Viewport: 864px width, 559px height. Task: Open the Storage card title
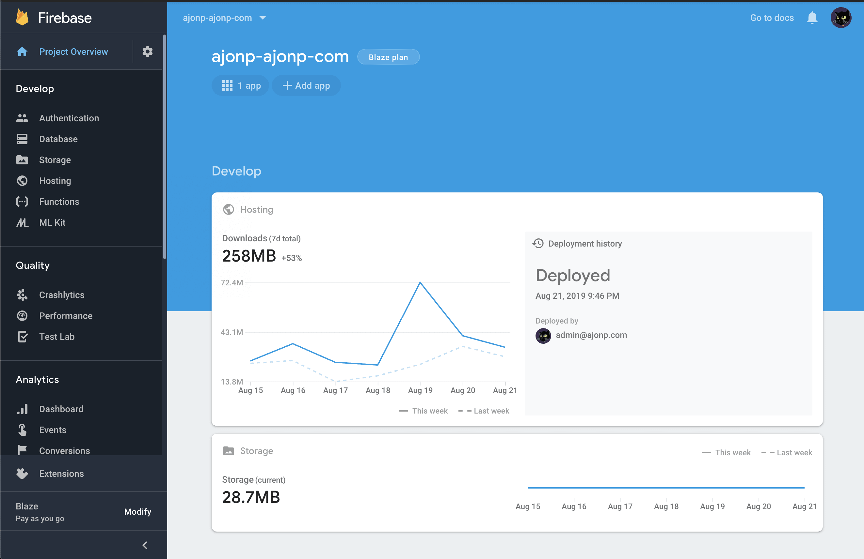[x=257, y=451]
